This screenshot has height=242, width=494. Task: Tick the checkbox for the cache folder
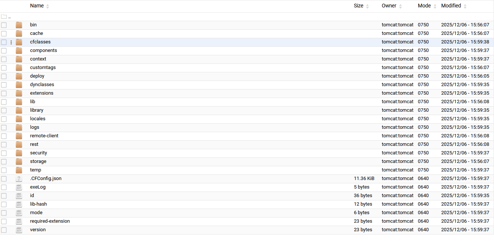[x=4, y=33]
